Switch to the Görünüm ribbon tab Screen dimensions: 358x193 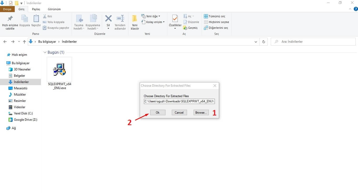(54, 9)
